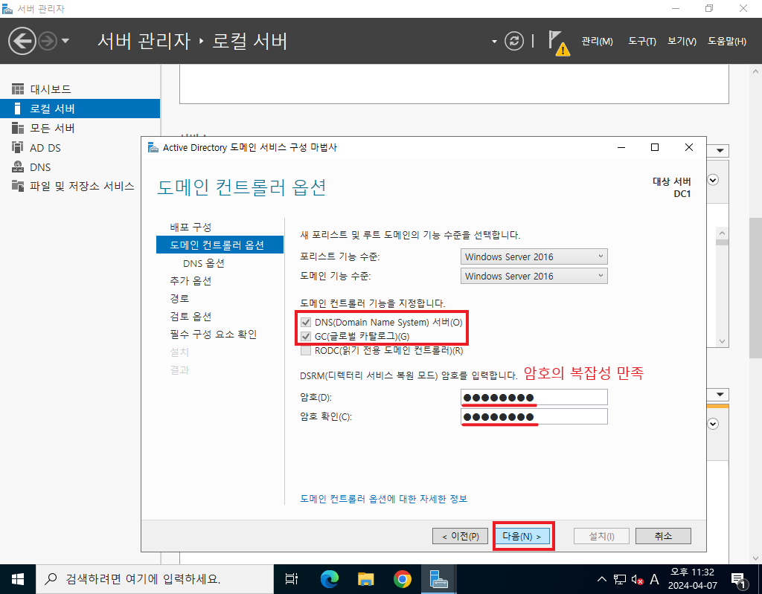Expand lower collapse chevron in background pane
The image size is (762, 594).
[713, 424]
